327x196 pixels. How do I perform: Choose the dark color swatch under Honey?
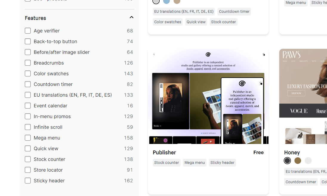point(287,161)
